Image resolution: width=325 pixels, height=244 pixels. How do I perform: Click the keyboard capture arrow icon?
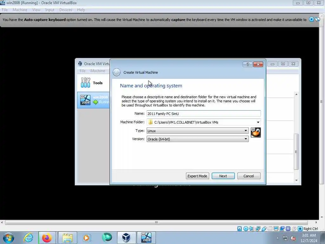tap(300, 229)
